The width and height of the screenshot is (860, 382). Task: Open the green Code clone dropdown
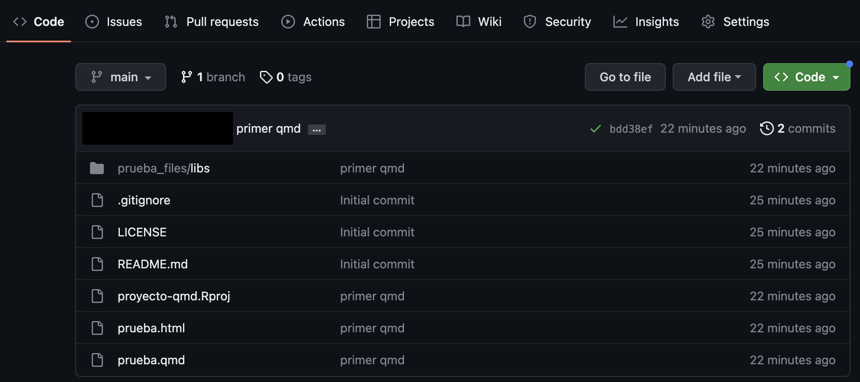click(806, 77)
